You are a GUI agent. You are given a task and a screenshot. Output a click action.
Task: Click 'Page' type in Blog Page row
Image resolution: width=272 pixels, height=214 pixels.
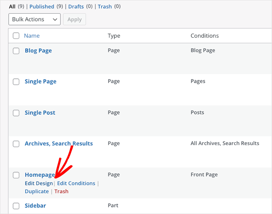[114, 50]
